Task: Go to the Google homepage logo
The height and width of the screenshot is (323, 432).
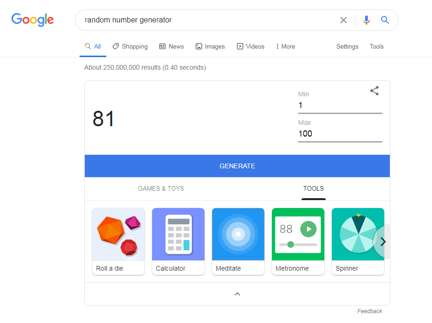Action: click(x=33, y=20)
